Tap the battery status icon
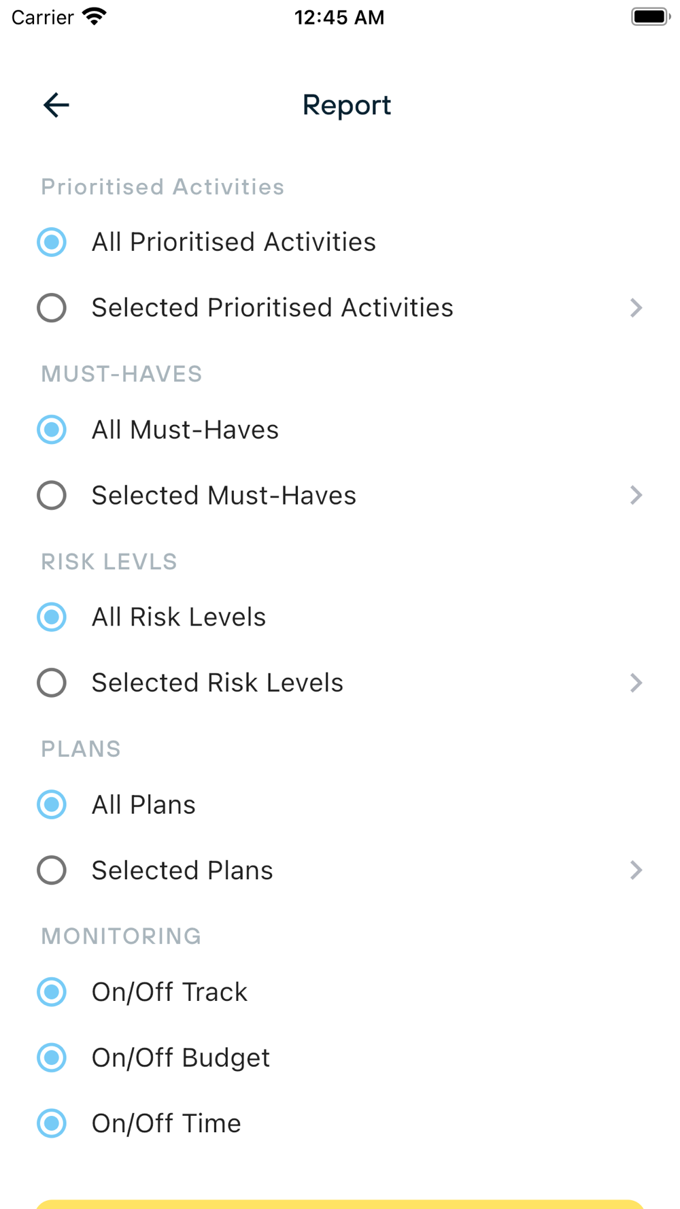 tap(650, 17)
